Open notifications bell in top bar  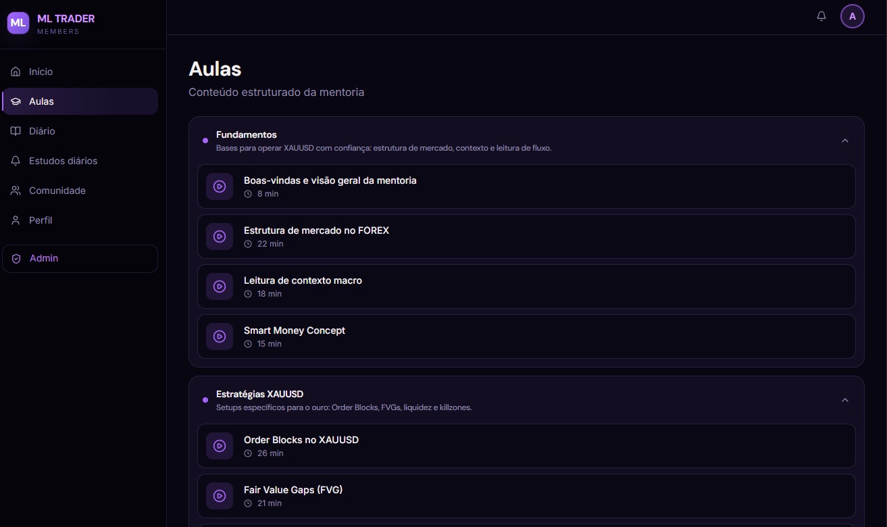tap(821, 16)
